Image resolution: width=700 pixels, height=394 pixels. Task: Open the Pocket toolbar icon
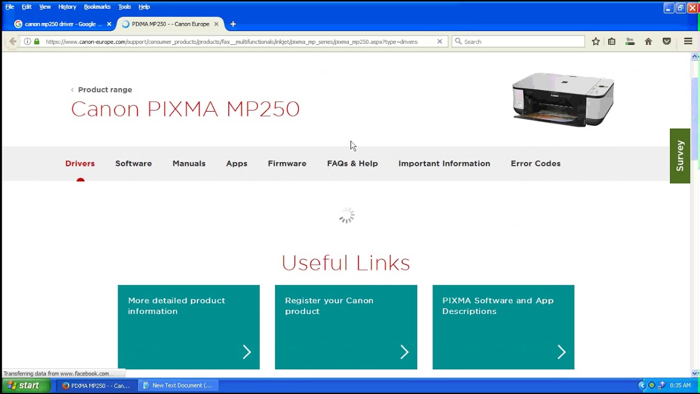pyautogui.click(x=667, y=42)
